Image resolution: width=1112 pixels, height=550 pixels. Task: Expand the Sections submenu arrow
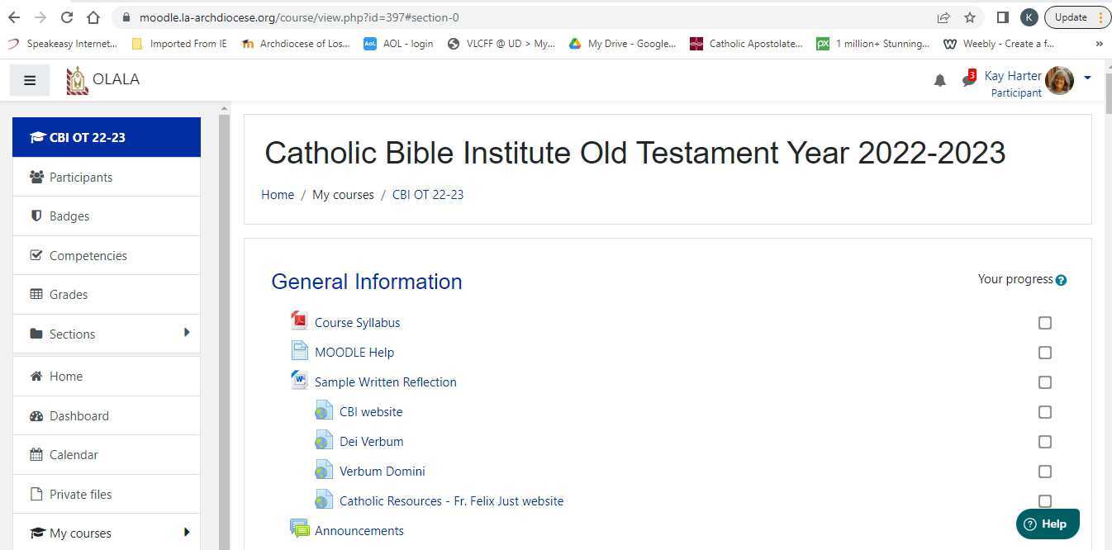[187, 333]
